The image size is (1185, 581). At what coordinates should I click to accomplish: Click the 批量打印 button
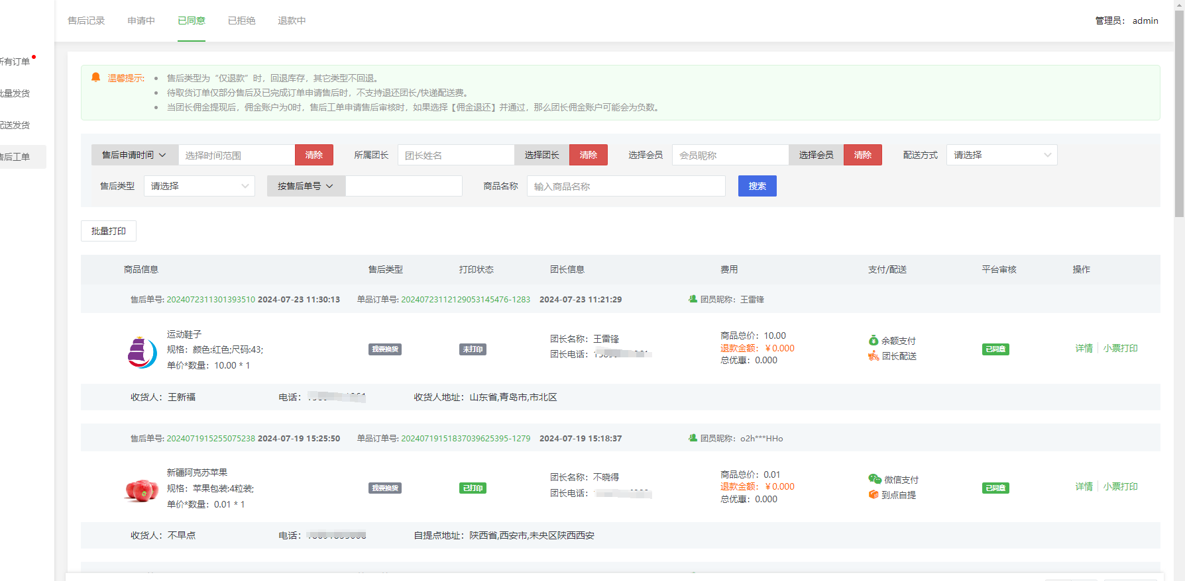(109, 231)
